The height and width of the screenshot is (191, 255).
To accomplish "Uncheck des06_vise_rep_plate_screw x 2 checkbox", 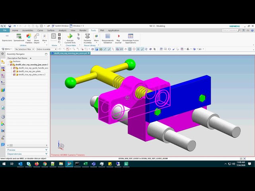I will pos(14,75).
